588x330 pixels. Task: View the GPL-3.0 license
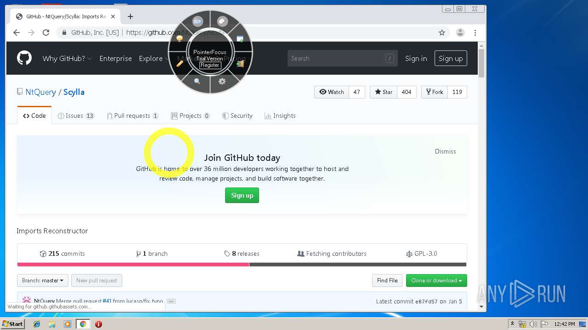(422, 253)
